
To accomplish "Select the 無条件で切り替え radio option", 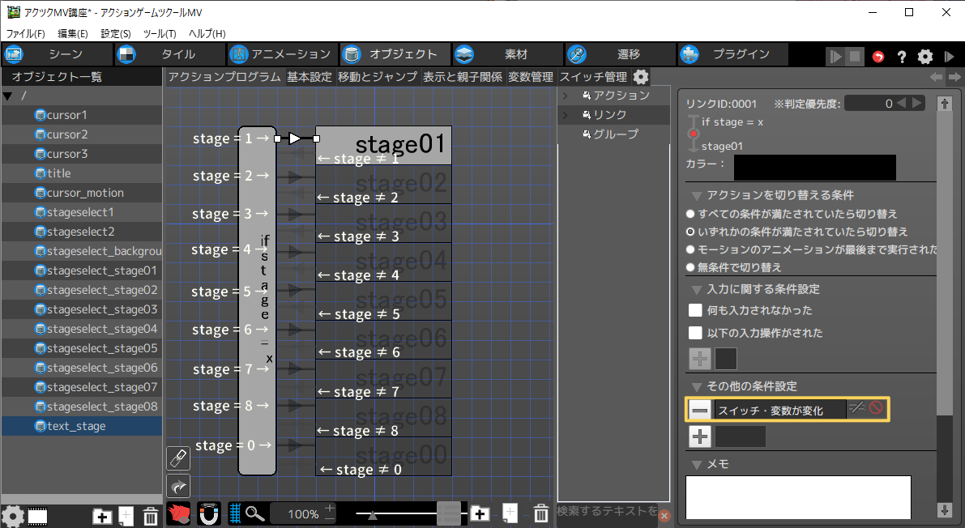I will coord(690,267).
